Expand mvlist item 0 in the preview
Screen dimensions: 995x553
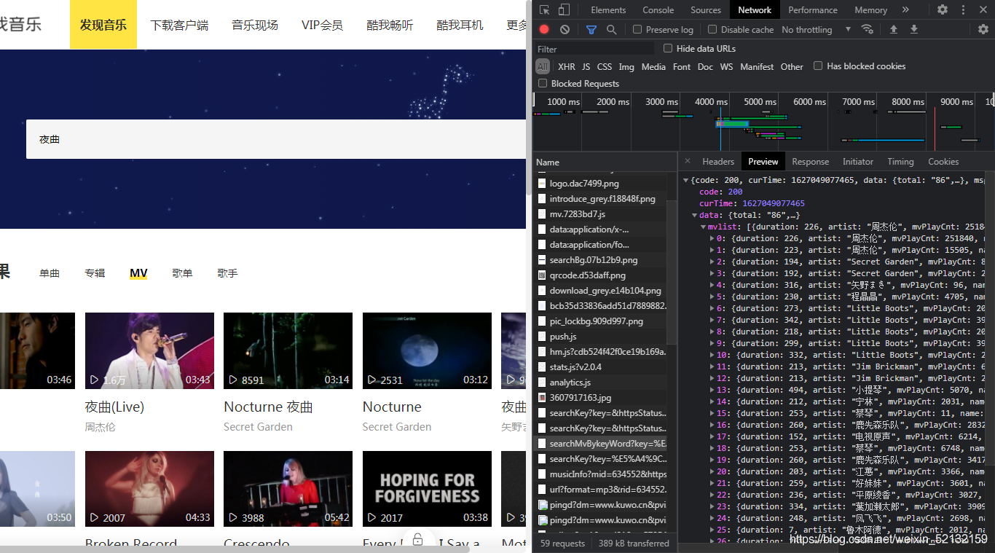pyautogui.click(x=712, y=238)
